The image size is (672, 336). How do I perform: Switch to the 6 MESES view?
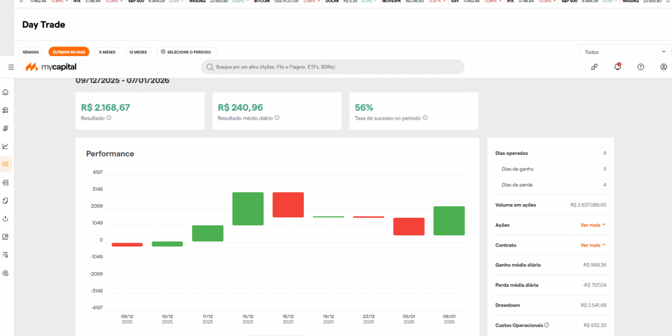click(x=107, y=51)
